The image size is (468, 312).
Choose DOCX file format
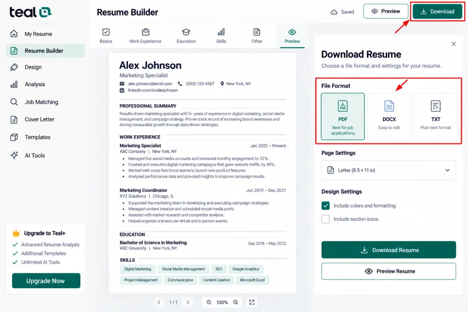(389, 116)
